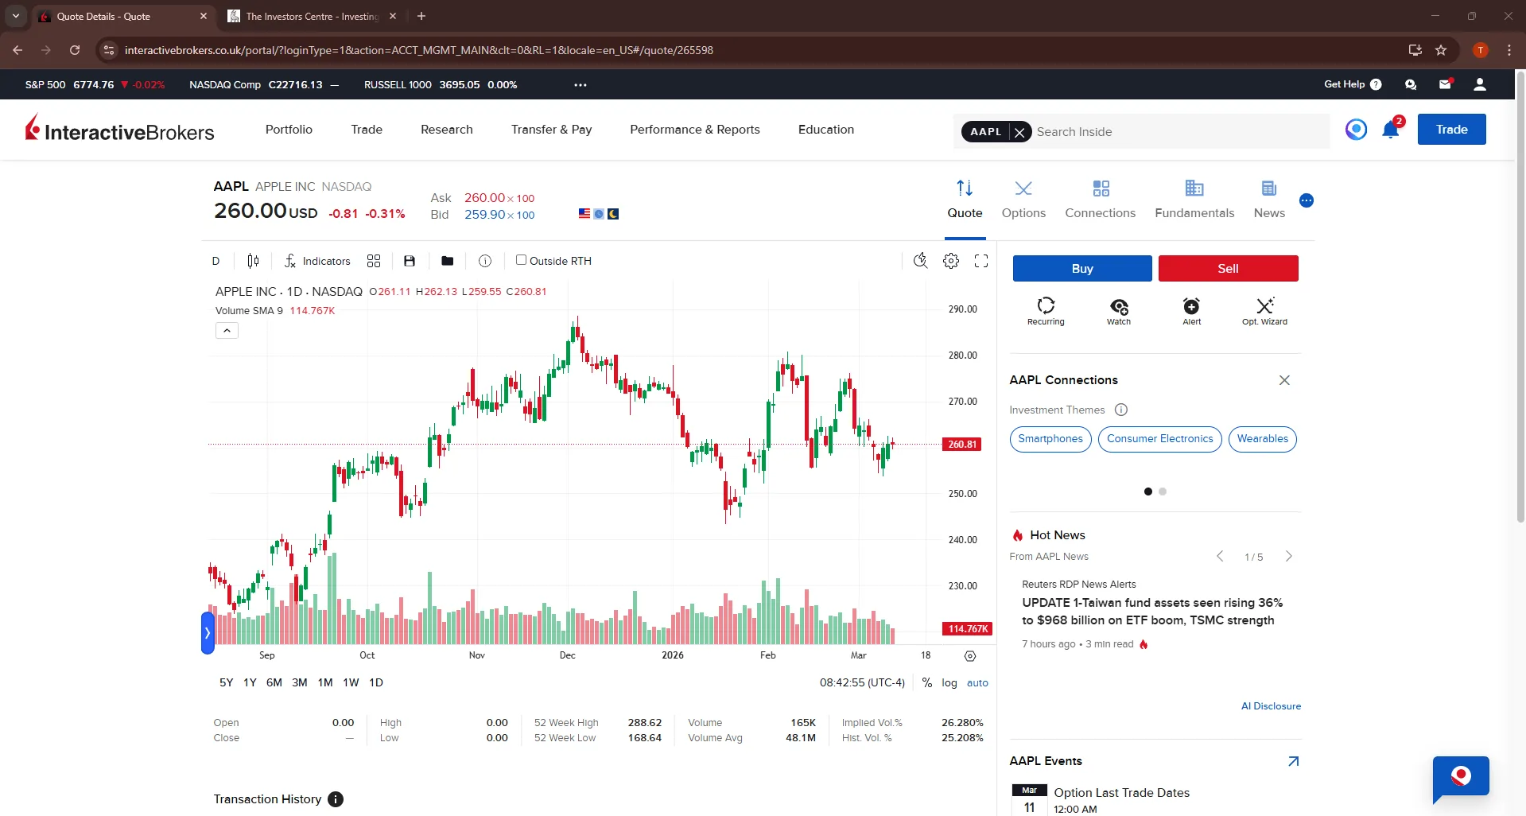The width and height of the screenshot is (1526, 816).
Task: Save the chart layout with the disk icon
Action: pos(410,261)
